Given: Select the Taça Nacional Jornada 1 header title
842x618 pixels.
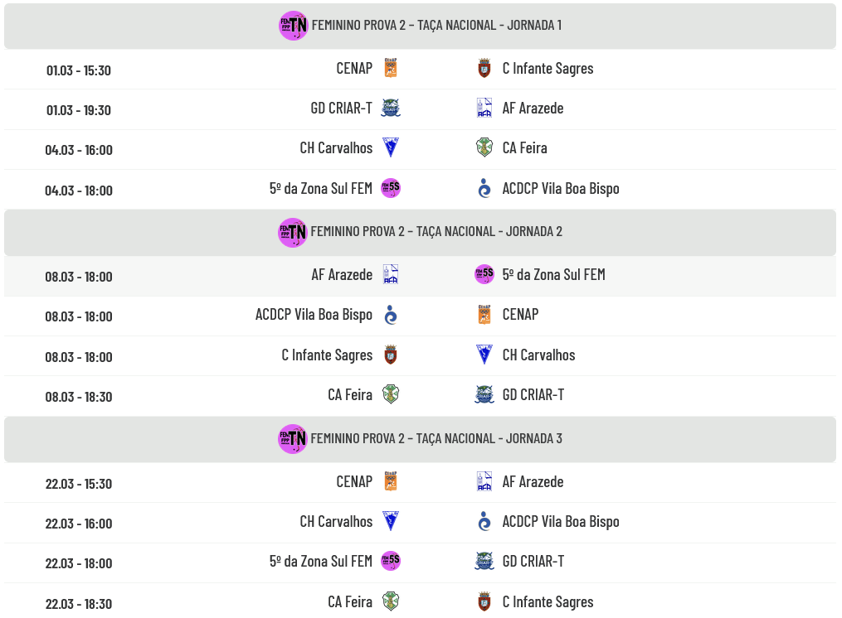Looking at the screenshot, I should [436, 26].
